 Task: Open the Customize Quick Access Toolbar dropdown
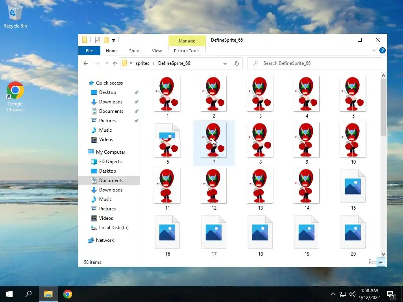click(x=113, y=41)
